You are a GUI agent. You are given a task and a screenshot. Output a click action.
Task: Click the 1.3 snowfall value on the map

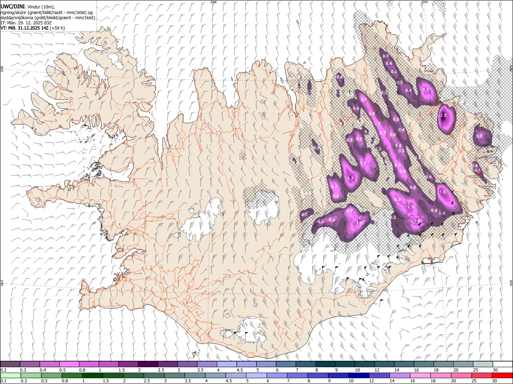[x=410, y=207]
